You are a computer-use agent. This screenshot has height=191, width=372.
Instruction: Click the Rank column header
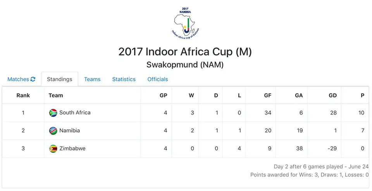pos(23,95)
